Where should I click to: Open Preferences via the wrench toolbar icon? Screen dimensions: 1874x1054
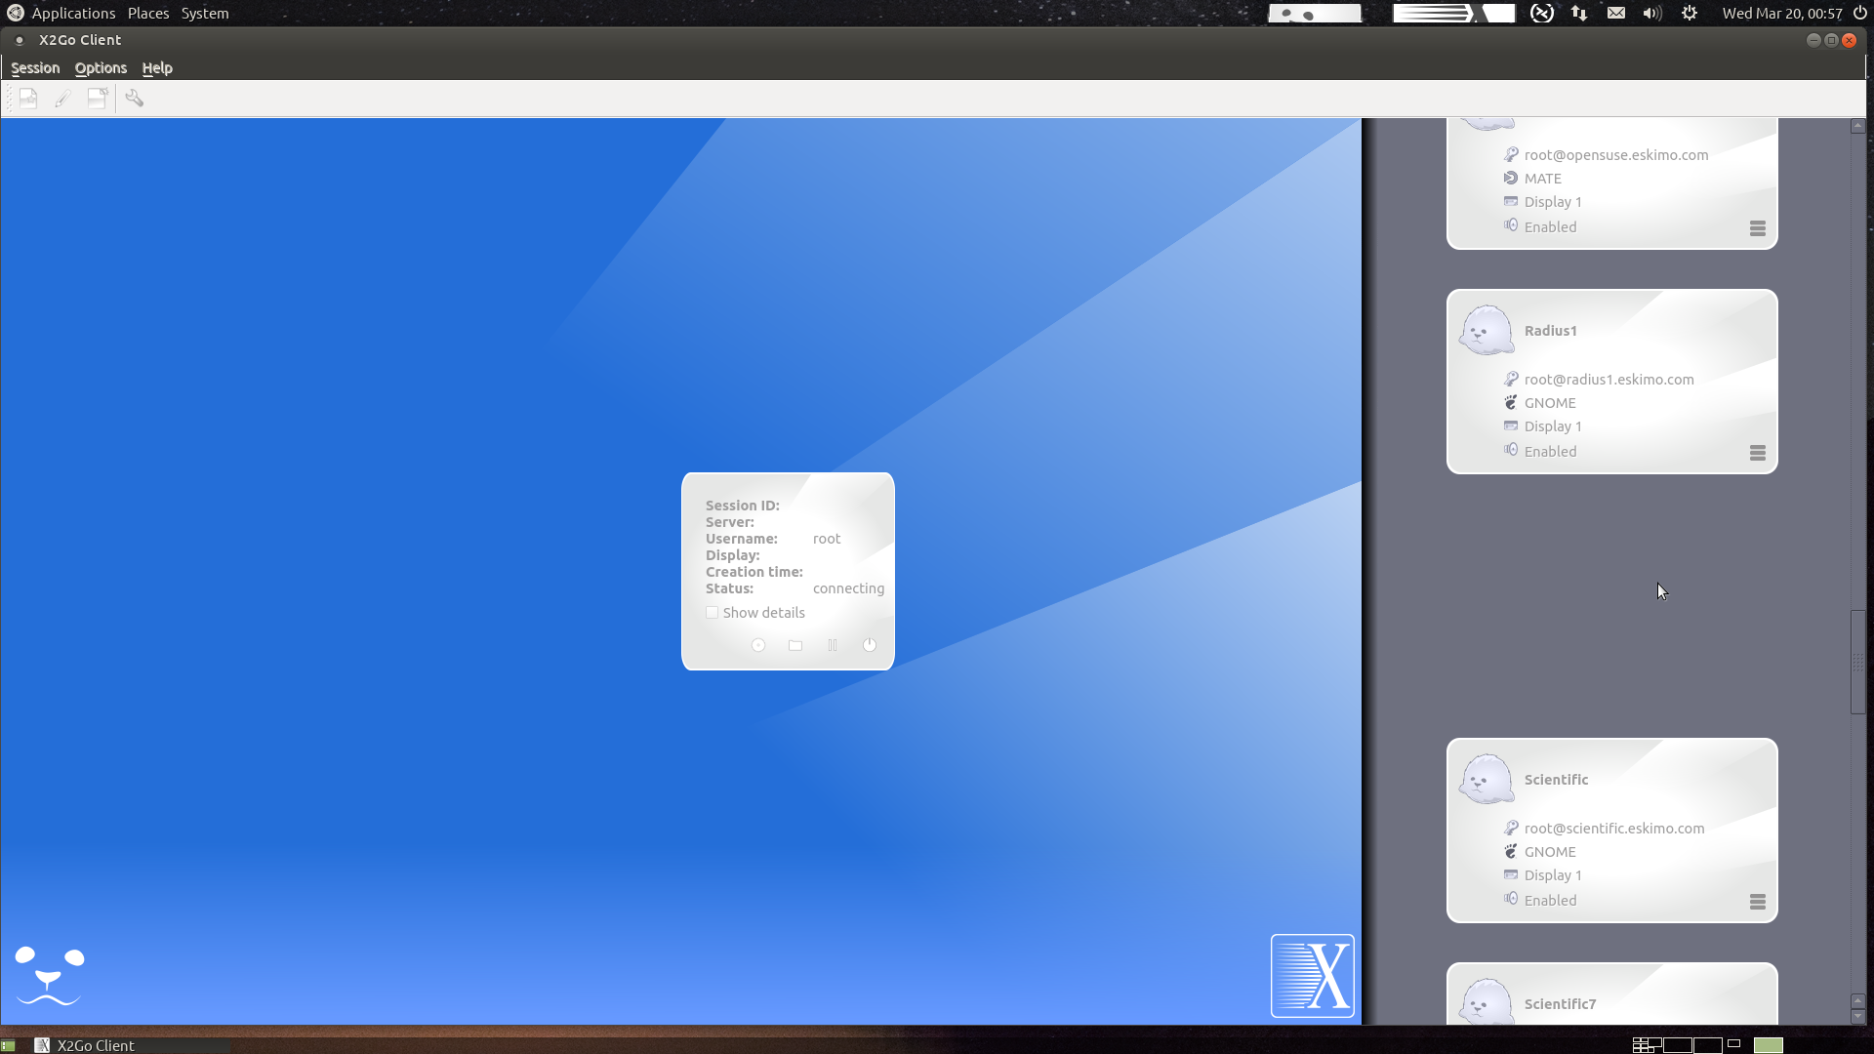click(x=135, y=99)
